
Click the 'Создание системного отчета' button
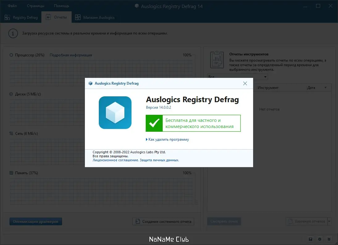pyautogui.click(x=163, y=221)
